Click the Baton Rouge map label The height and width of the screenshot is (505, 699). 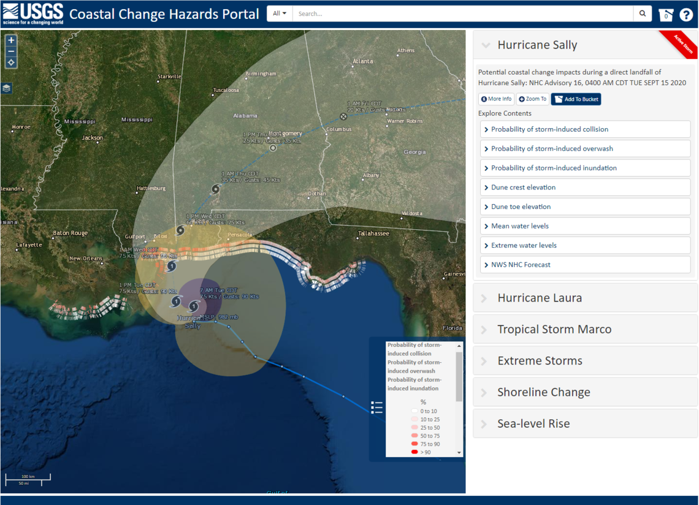coord(70,233)
